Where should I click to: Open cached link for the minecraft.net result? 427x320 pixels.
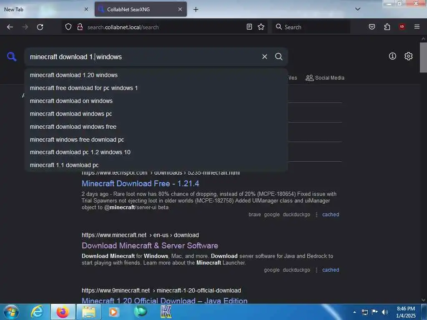(x=331, y=270)
